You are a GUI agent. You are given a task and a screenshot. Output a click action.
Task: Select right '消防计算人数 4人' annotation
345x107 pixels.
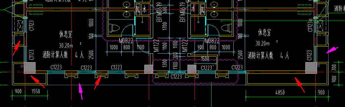268,55
